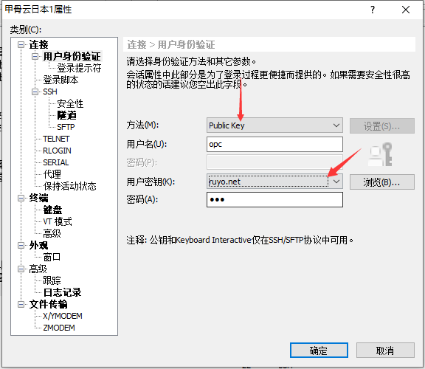This screenshot has height=369, width=425.
Task: Click the 用户名 field containing opc
Action: click(274, 144)
